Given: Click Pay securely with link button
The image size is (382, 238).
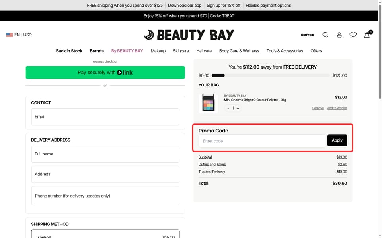Looking at the screenshot, I should click(105, 72).
